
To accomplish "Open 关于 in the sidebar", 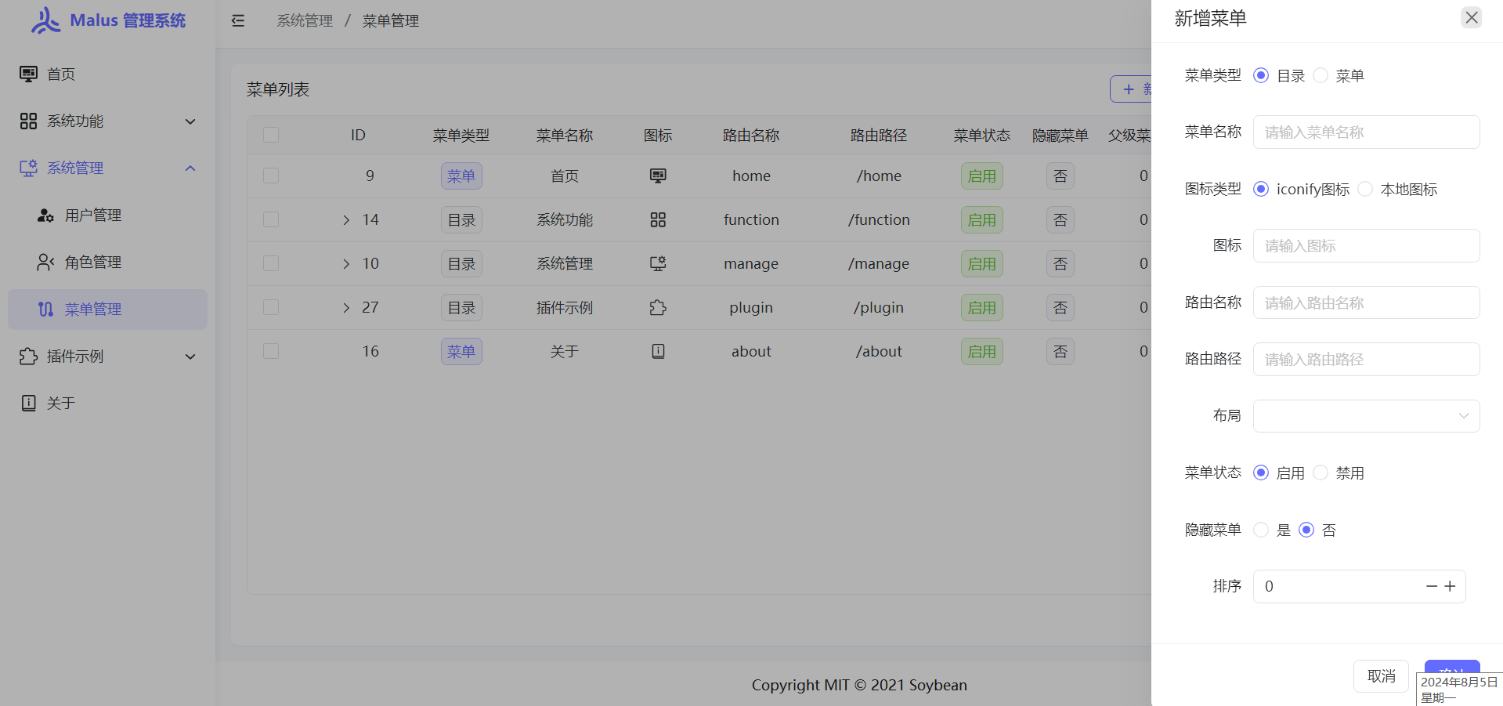I will tap(108, 403).
